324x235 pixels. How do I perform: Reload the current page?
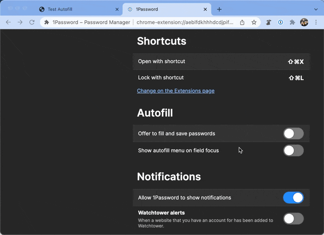click(x=32, y=22)
